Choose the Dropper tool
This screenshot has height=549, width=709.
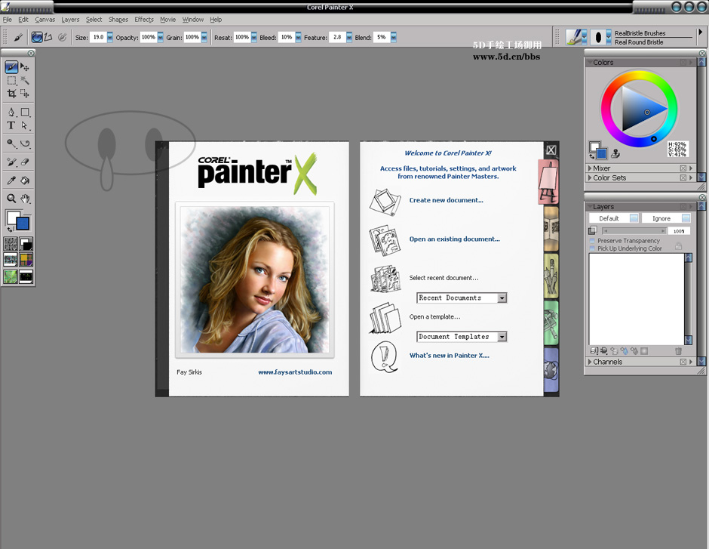tap(11, 180)
